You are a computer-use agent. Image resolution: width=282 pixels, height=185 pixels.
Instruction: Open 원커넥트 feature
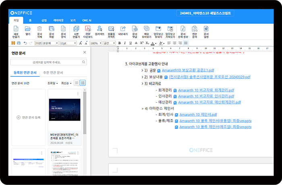[x=100, y=31]
